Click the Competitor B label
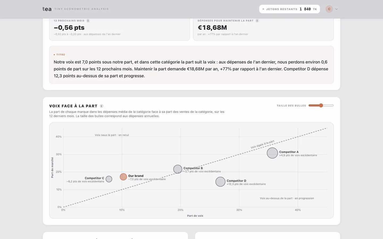The width and height of the screenshot is (383, 239). point(193,168)
